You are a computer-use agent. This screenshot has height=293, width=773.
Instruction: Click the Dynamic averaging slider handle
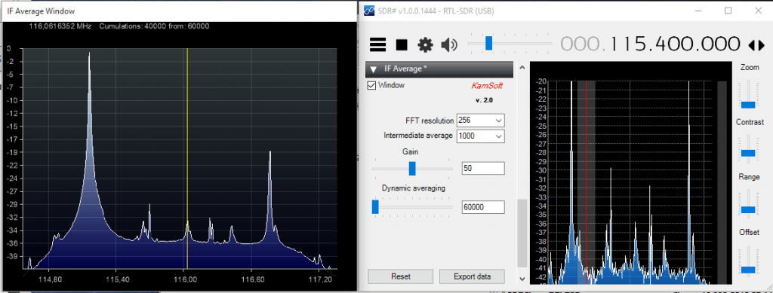(375, 207)
